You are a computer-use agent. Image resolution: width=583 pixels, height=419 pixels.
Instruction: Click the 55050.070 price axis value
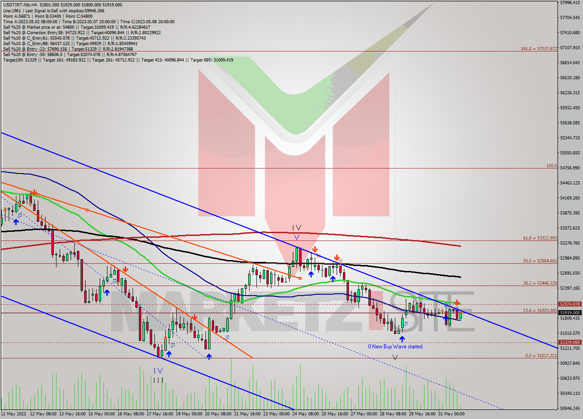tap(570, 153)
